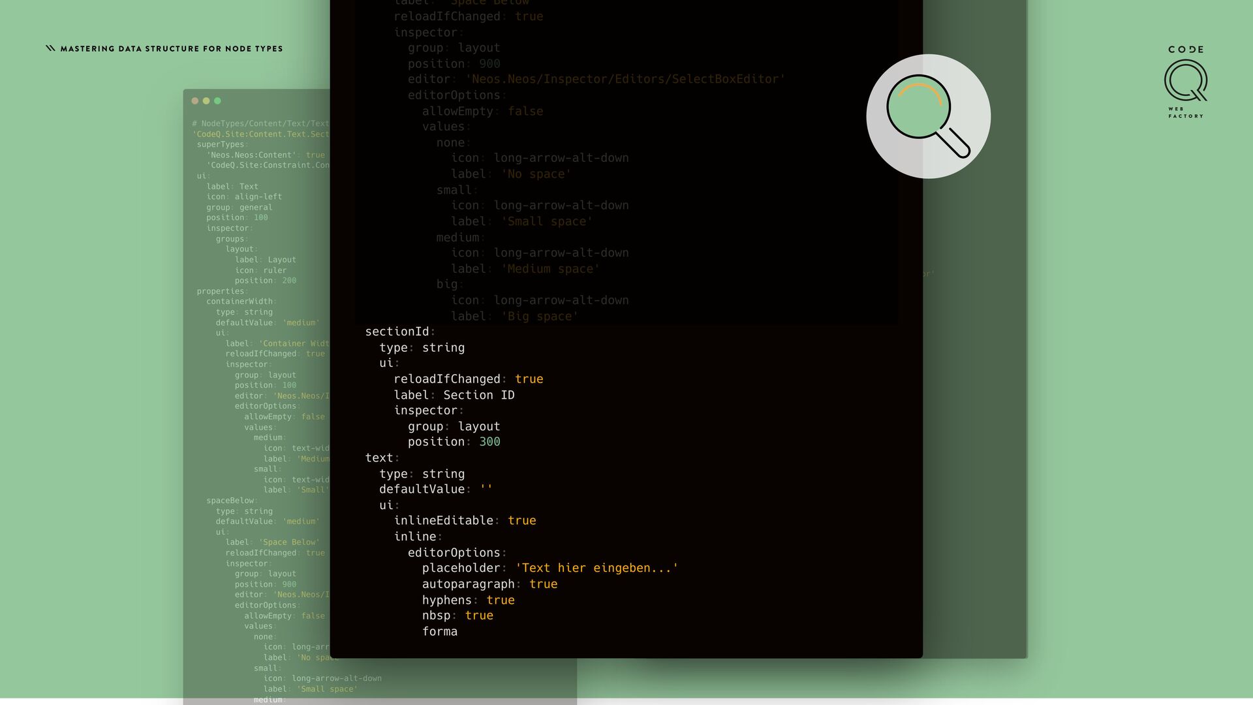1253x705 pixels.
Task: Click the magnifying glass icon
Action: [x=928, y=116]
